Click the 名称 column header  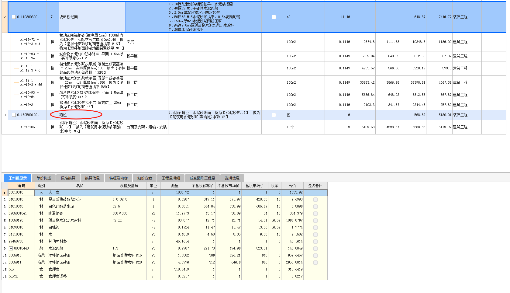(80, 186)
